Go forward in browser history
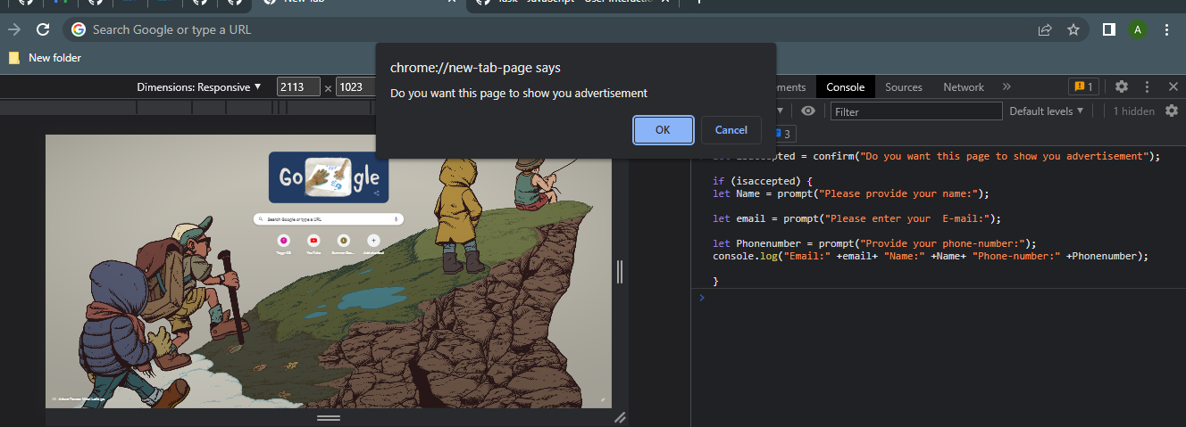 coord(13,29)
